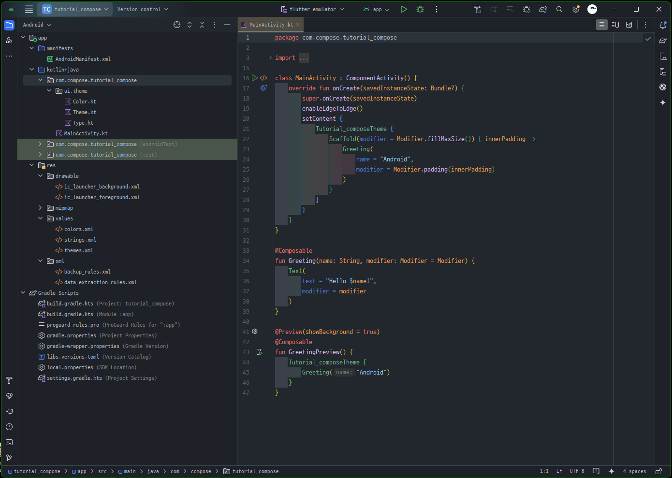
Task: Open the flutter emulator device dropdown
Action: [x=313, y=9]
